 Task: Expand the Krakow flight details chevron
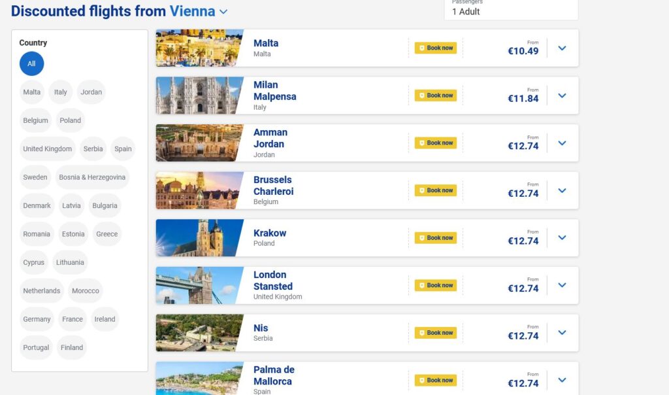pos(562,238)
